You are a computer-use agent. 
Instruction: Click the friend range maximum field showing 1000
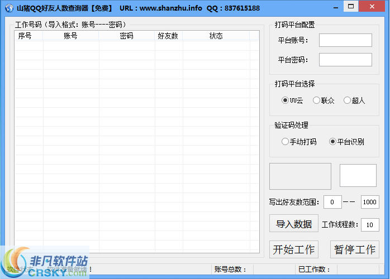(370, 202)
